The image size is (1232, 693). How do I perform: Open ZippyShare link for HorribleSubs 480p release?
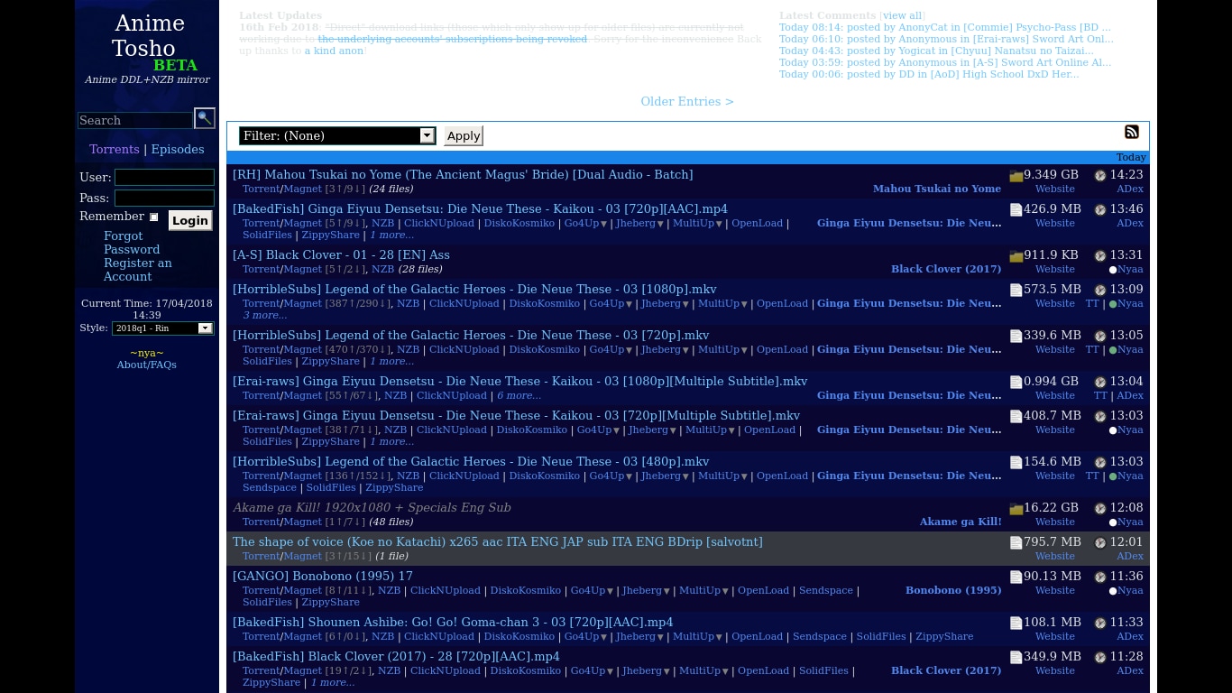click(394, 488)
